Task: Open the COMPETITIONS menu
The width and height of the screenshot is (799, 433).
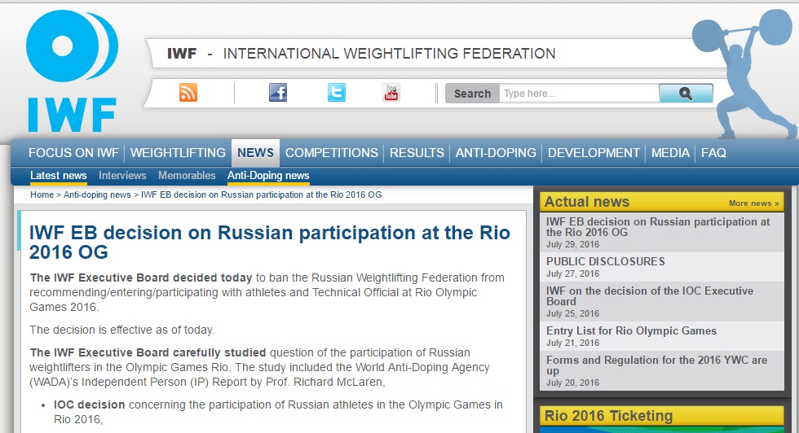Action: click(332, 153)
